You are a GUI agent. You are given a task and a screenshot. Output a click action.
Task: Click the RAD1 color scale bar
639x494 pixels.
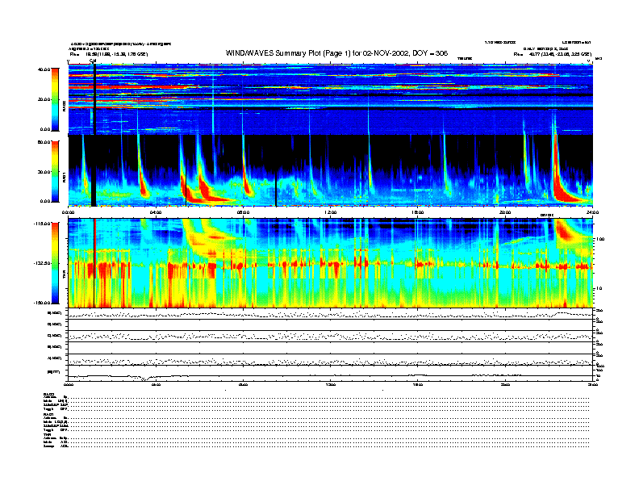pos(54,171)
